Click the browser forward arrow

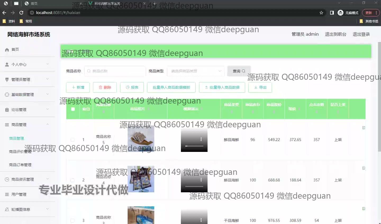13,13
